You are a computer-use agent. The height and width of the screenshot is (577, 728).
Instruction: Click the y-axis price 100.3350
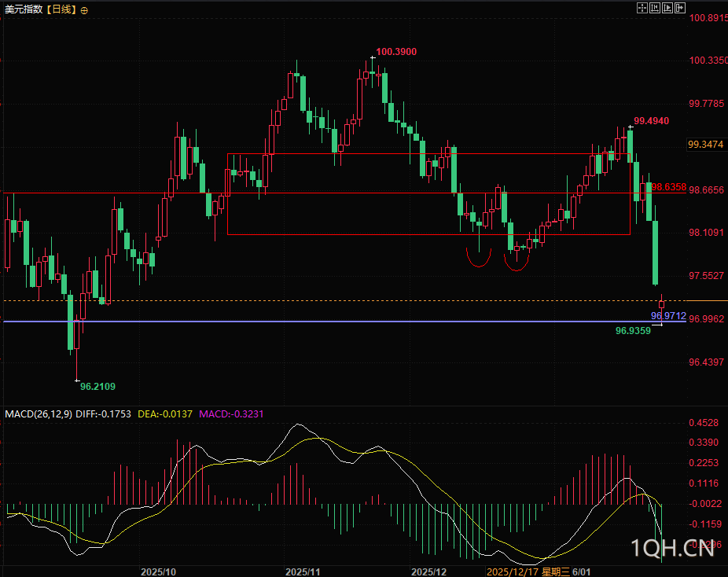coord(708,61)
